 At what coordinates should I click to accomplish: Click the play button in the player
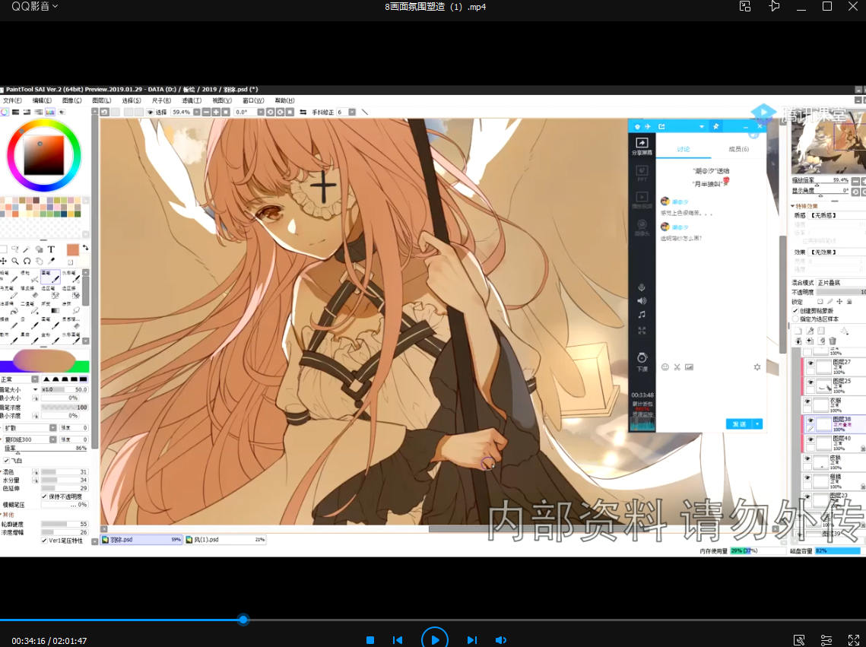[434, 640]
